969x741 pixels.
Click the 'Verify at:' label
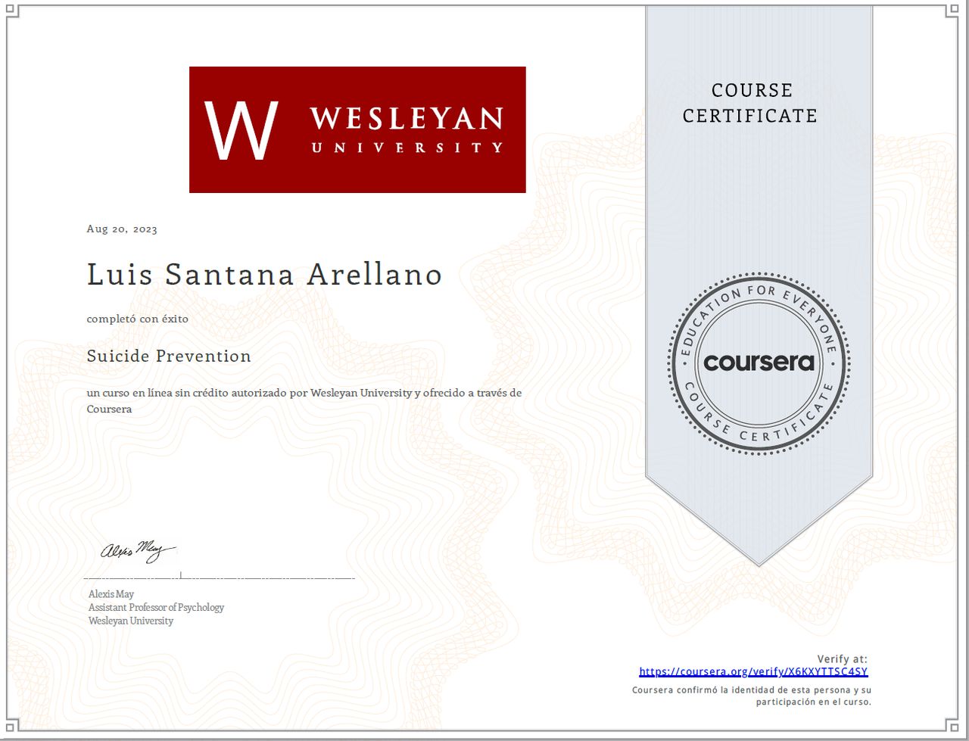tap(842, 658)
